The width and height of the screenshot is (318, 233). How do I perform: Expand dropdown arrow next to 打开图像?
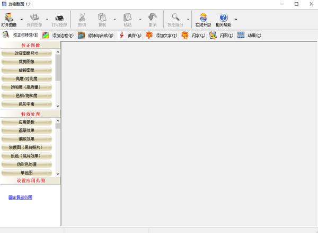(22, 20)
